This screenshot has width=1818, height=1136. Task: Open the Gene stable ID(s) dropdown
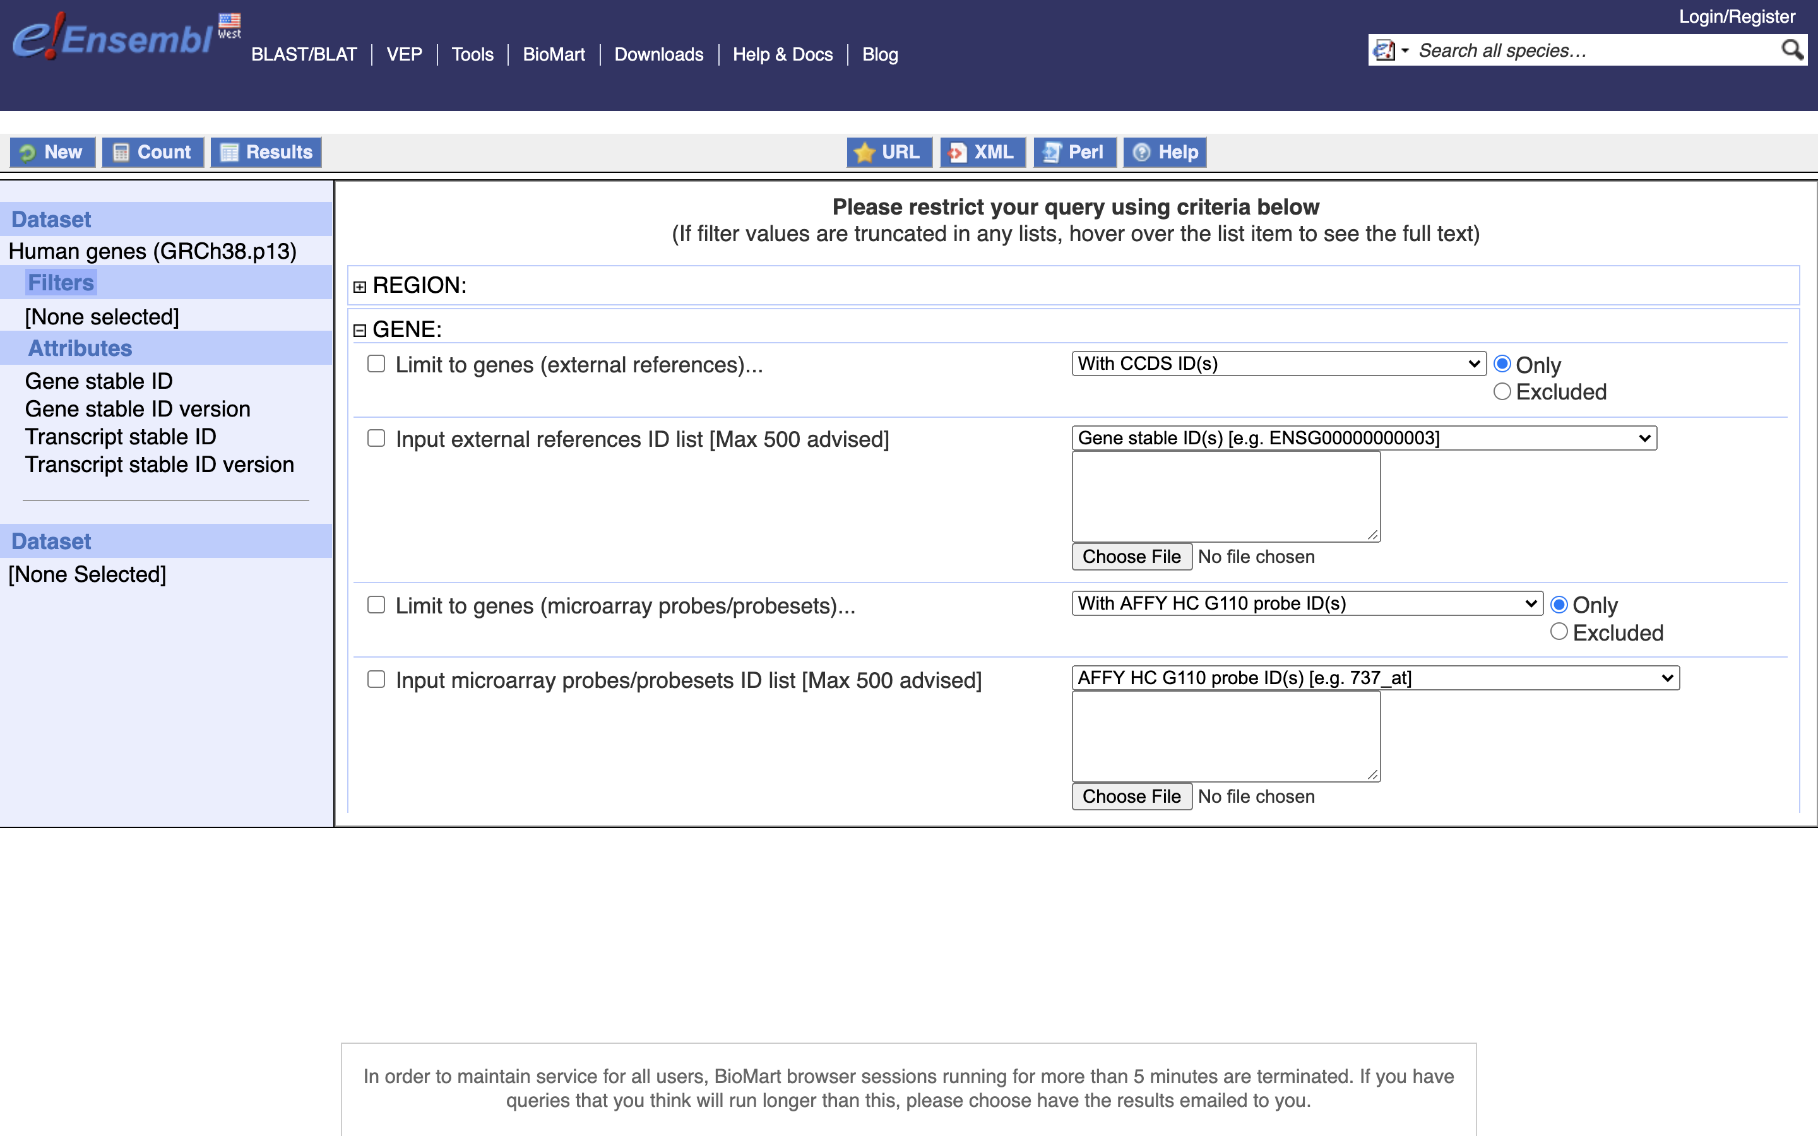[1364, 438]
